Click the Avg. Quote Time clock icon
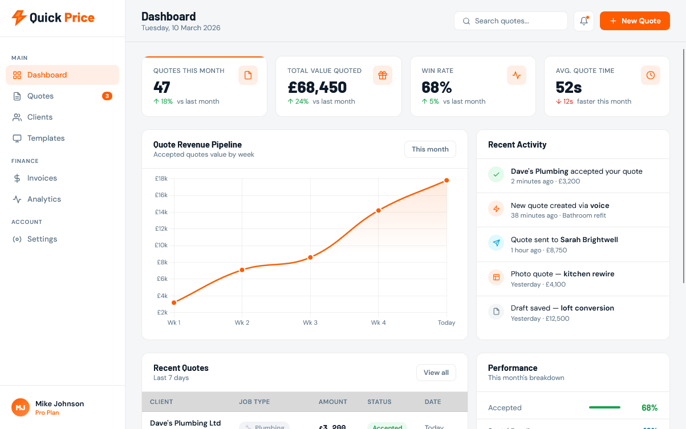This screenshot has height=429, width=686. (651, 75)
